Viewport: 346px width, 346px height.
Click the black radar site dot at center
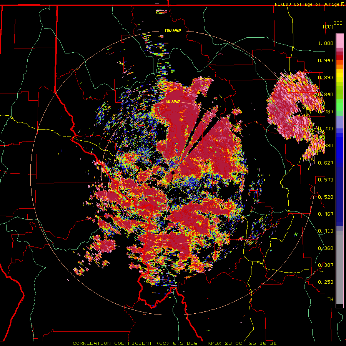[173, 173]
